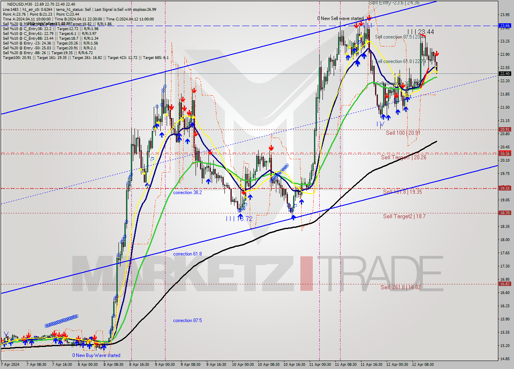The width and height of the screenshot is (514, 369).
Task: Click the 'I I I 18.72' wave label
Action: tap(239, 219)
